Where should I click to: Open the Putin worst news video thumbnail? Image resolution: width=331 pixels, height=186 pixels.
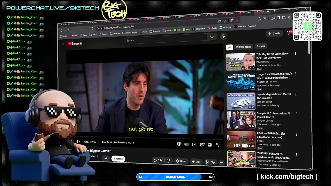coord(240,62)
